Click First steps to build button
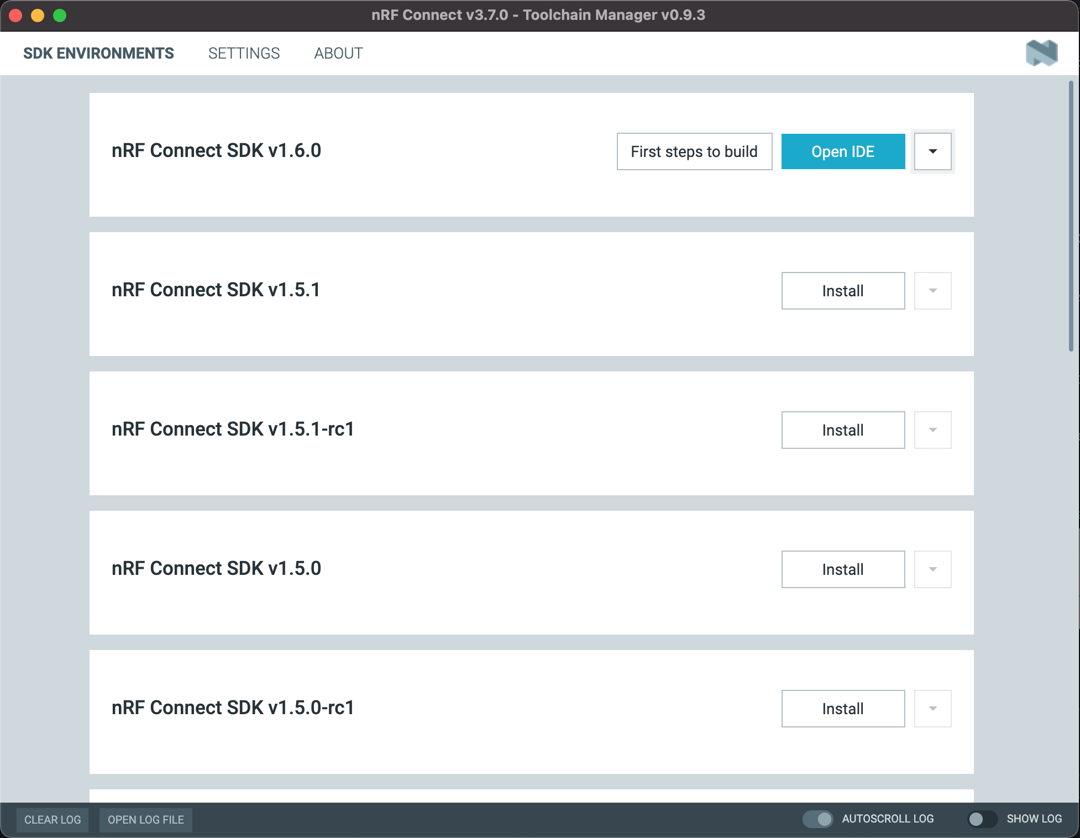The width and height of the screenshot is (1080, 838). tap(694, 151)
